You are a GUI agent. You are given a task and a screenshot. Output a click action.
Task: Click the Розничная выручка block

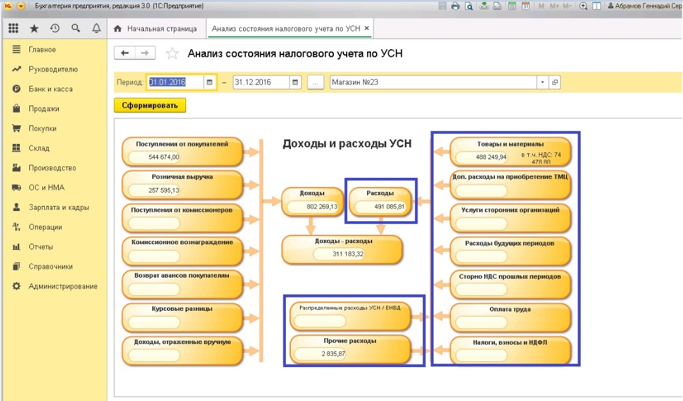point(182,184)
